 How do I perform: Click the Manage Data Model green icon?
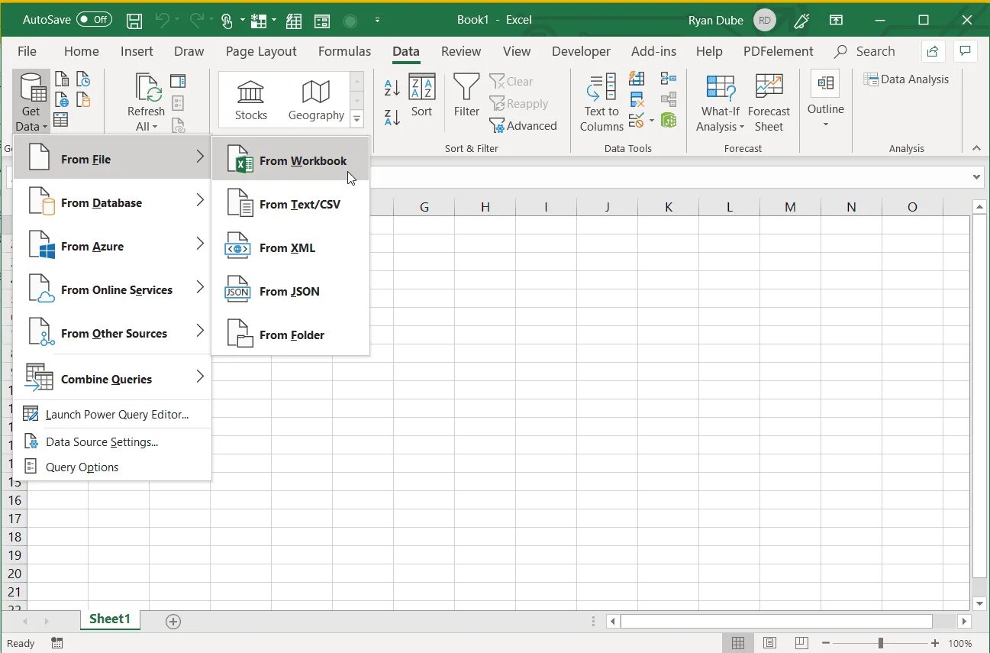coord(669,120)
